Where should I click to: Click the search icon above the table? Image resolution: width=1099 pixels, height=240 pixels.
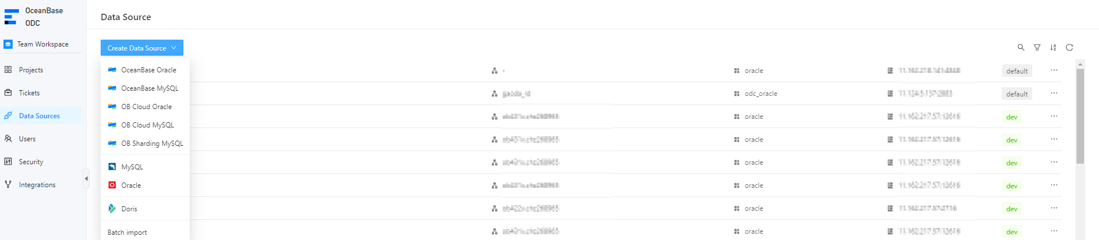point(1021,48)
